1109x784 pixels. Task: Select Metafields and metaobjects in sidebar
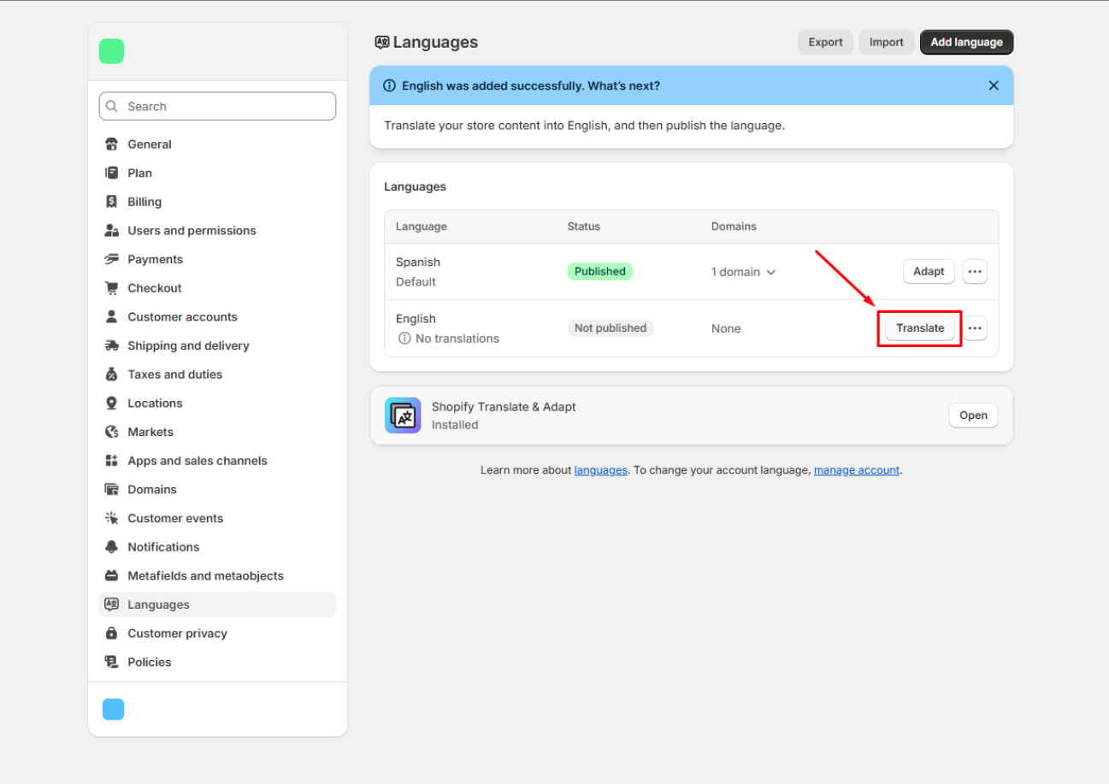[204, 576]
